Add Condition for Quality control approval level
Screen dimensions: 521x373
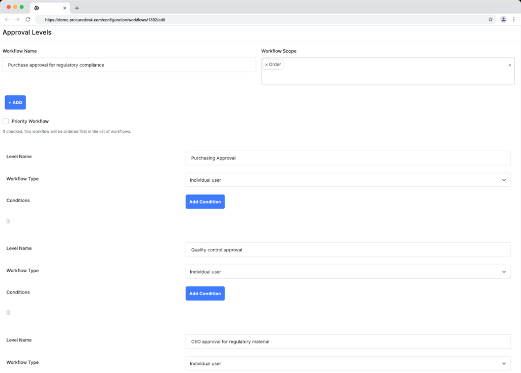(205, 294)
